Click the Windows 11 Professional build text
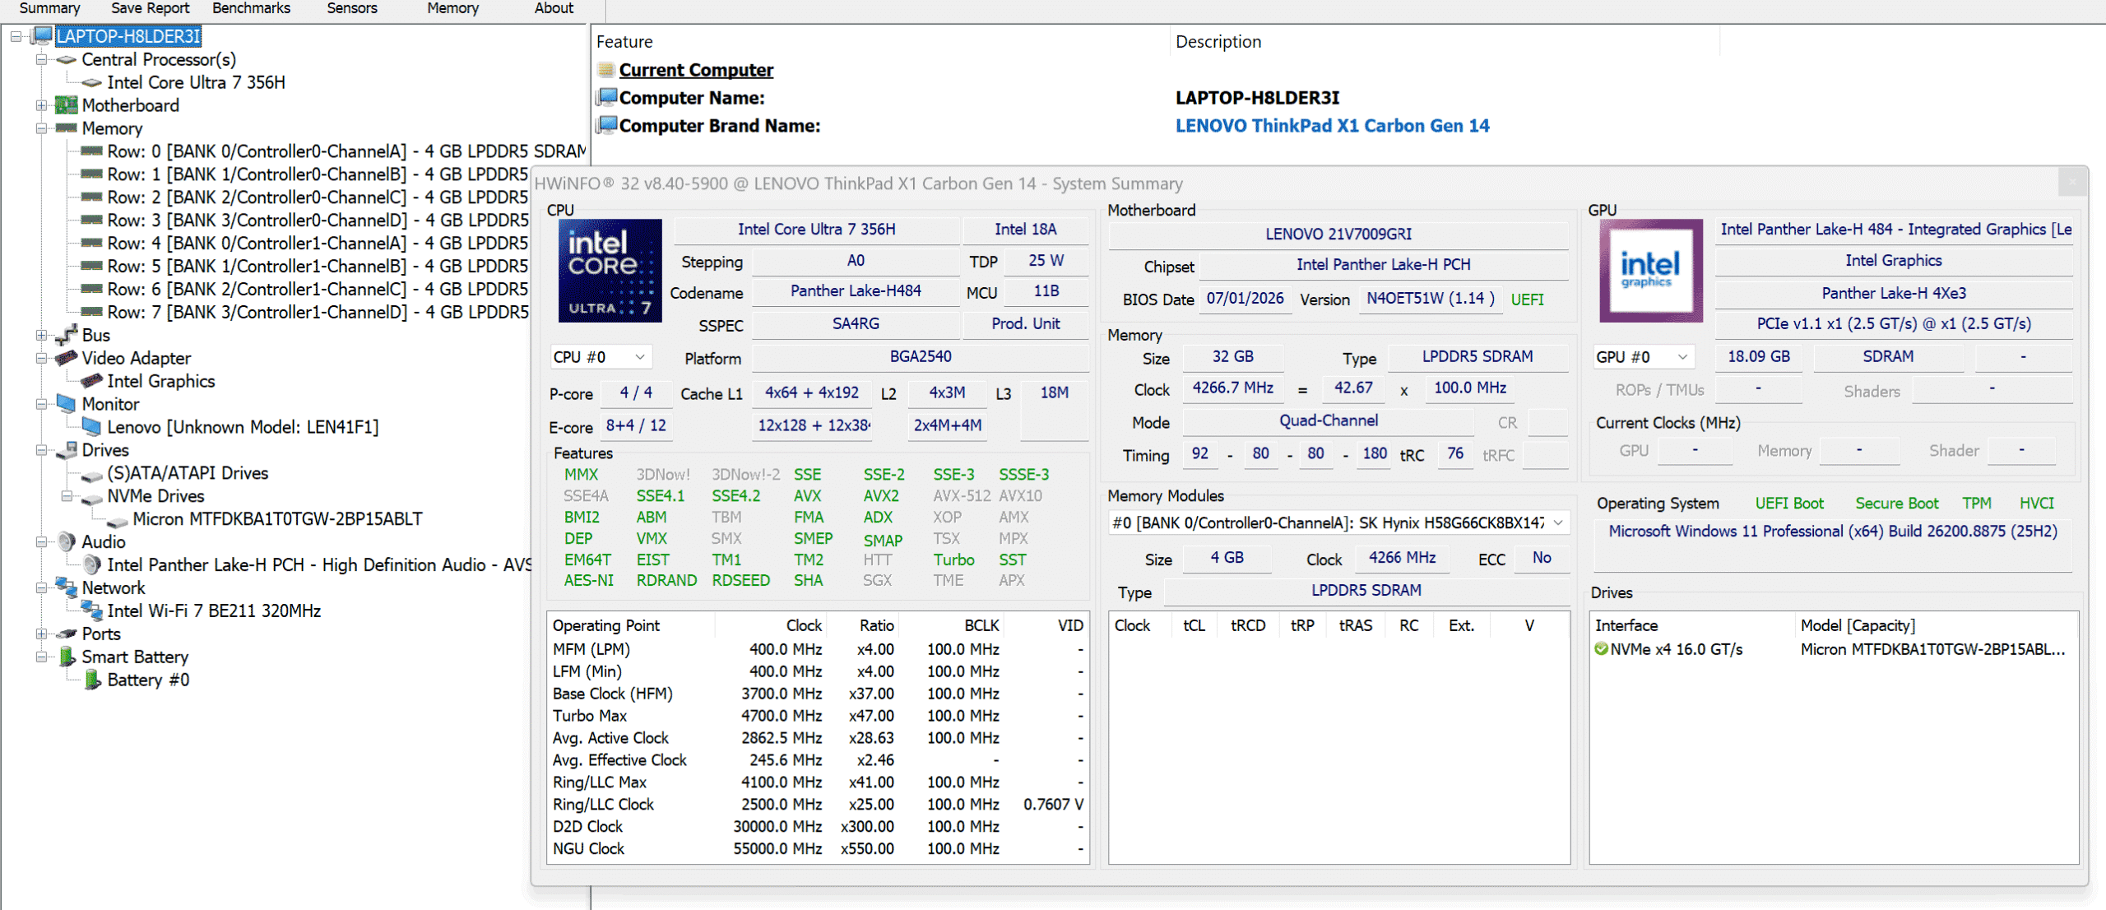This screenshot has width=2106, height=910. [x=1833, y=532]
